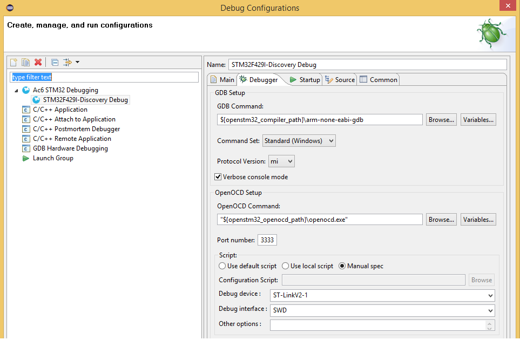The width and height of the screenshot is (520, 340).
Task: Close the Debug Configurations dialog
Action: point(508,5)
